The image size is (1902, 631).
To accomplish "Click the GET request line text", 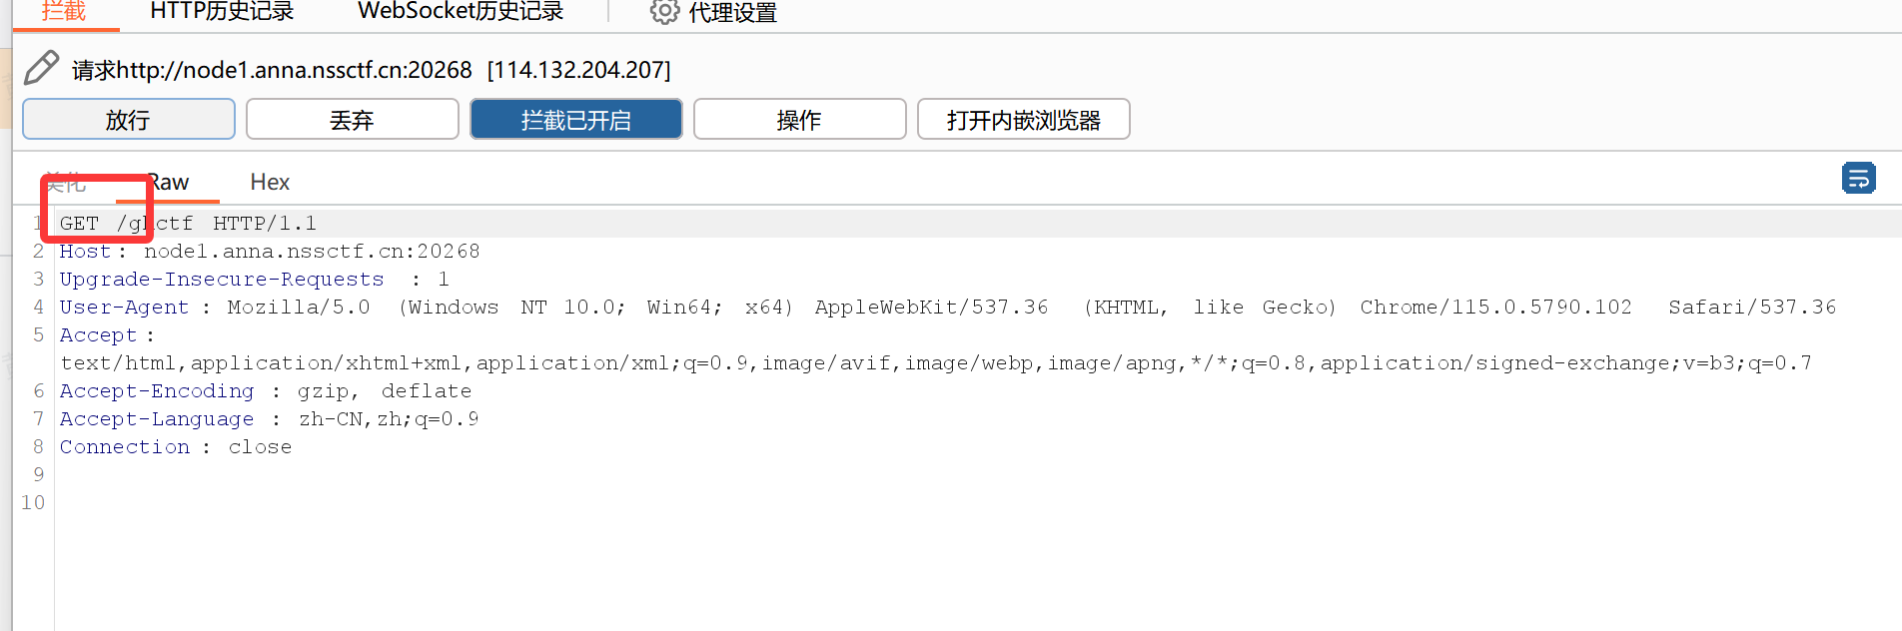I will click(188, 224).
